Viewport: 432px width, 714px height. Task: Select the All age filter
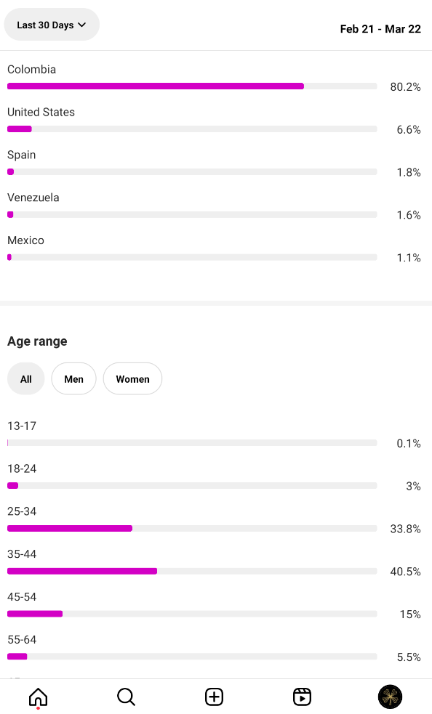tap(26, 379)
